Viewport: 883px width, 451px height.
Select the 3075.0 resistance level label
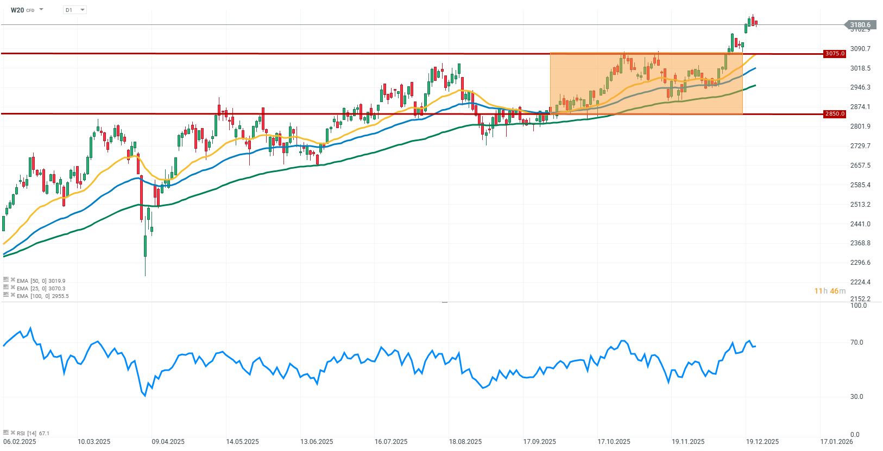pyautogui.click(x=835, y=54)
